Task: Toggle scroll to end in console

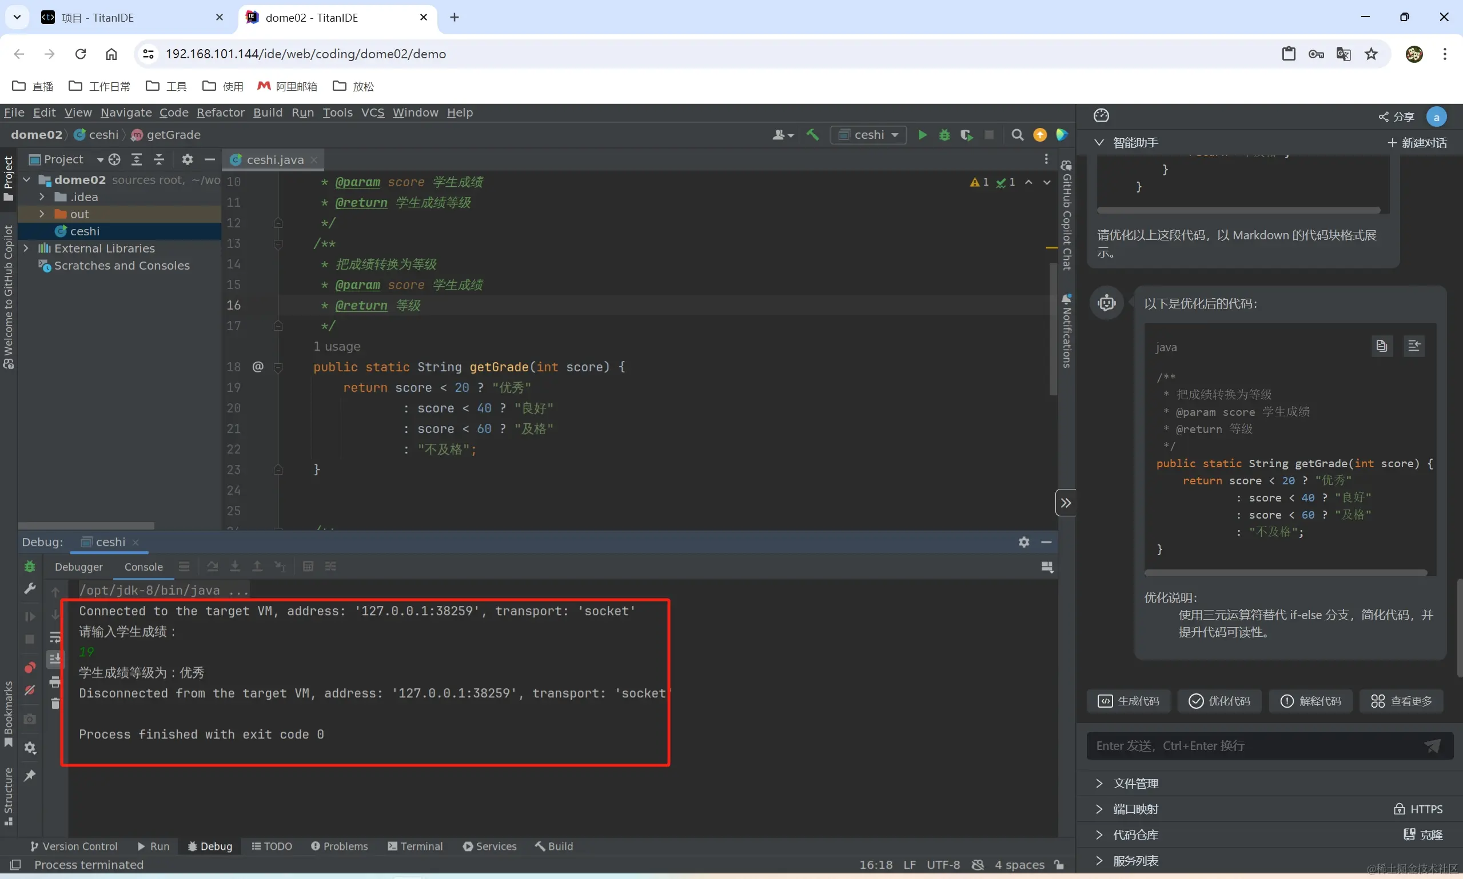Action: pos(55,659)
